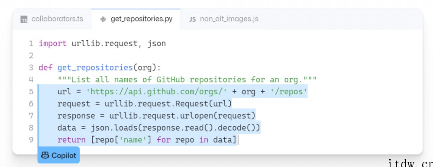Click the TypeScript file icon on collaborators.ts

point(24,19)
